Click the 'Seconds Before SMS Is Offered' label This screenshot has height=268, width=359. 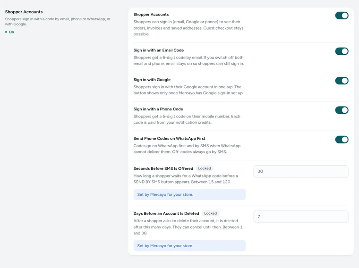163,168
